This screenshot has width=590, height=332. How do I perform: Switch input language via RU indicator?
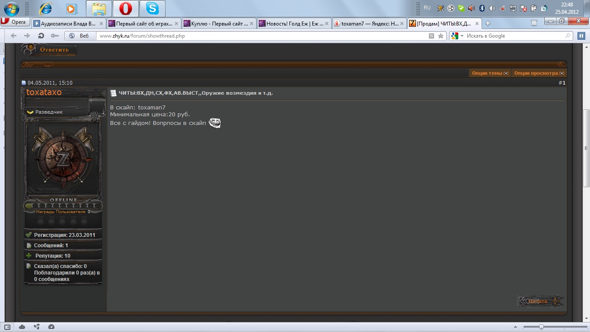[427, 8]
